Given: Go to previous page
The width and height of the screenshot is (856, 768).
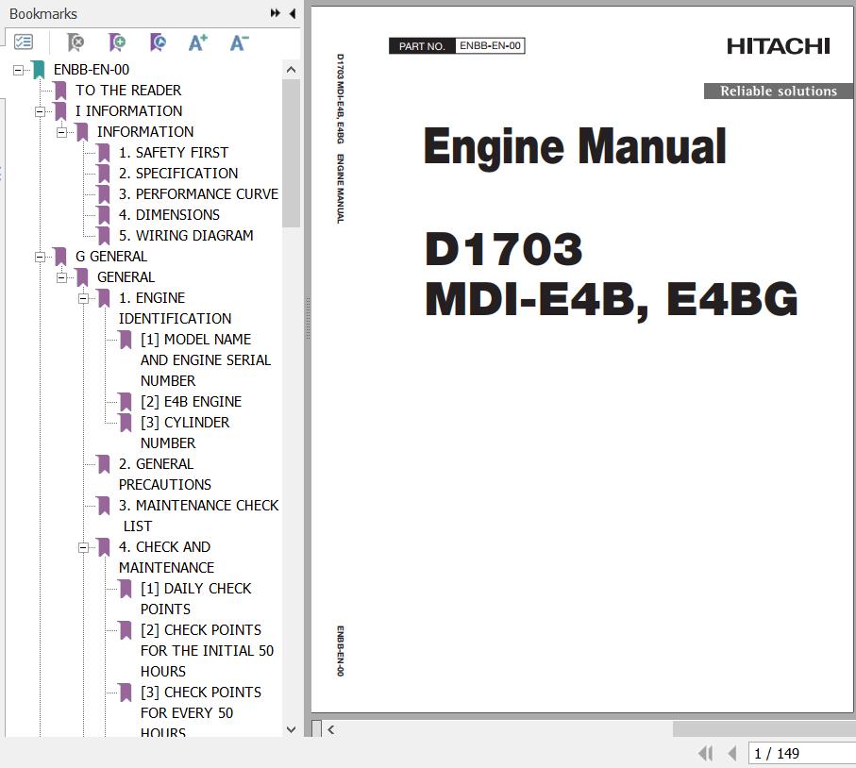Looking at the screenshot, I should [732, 753].
